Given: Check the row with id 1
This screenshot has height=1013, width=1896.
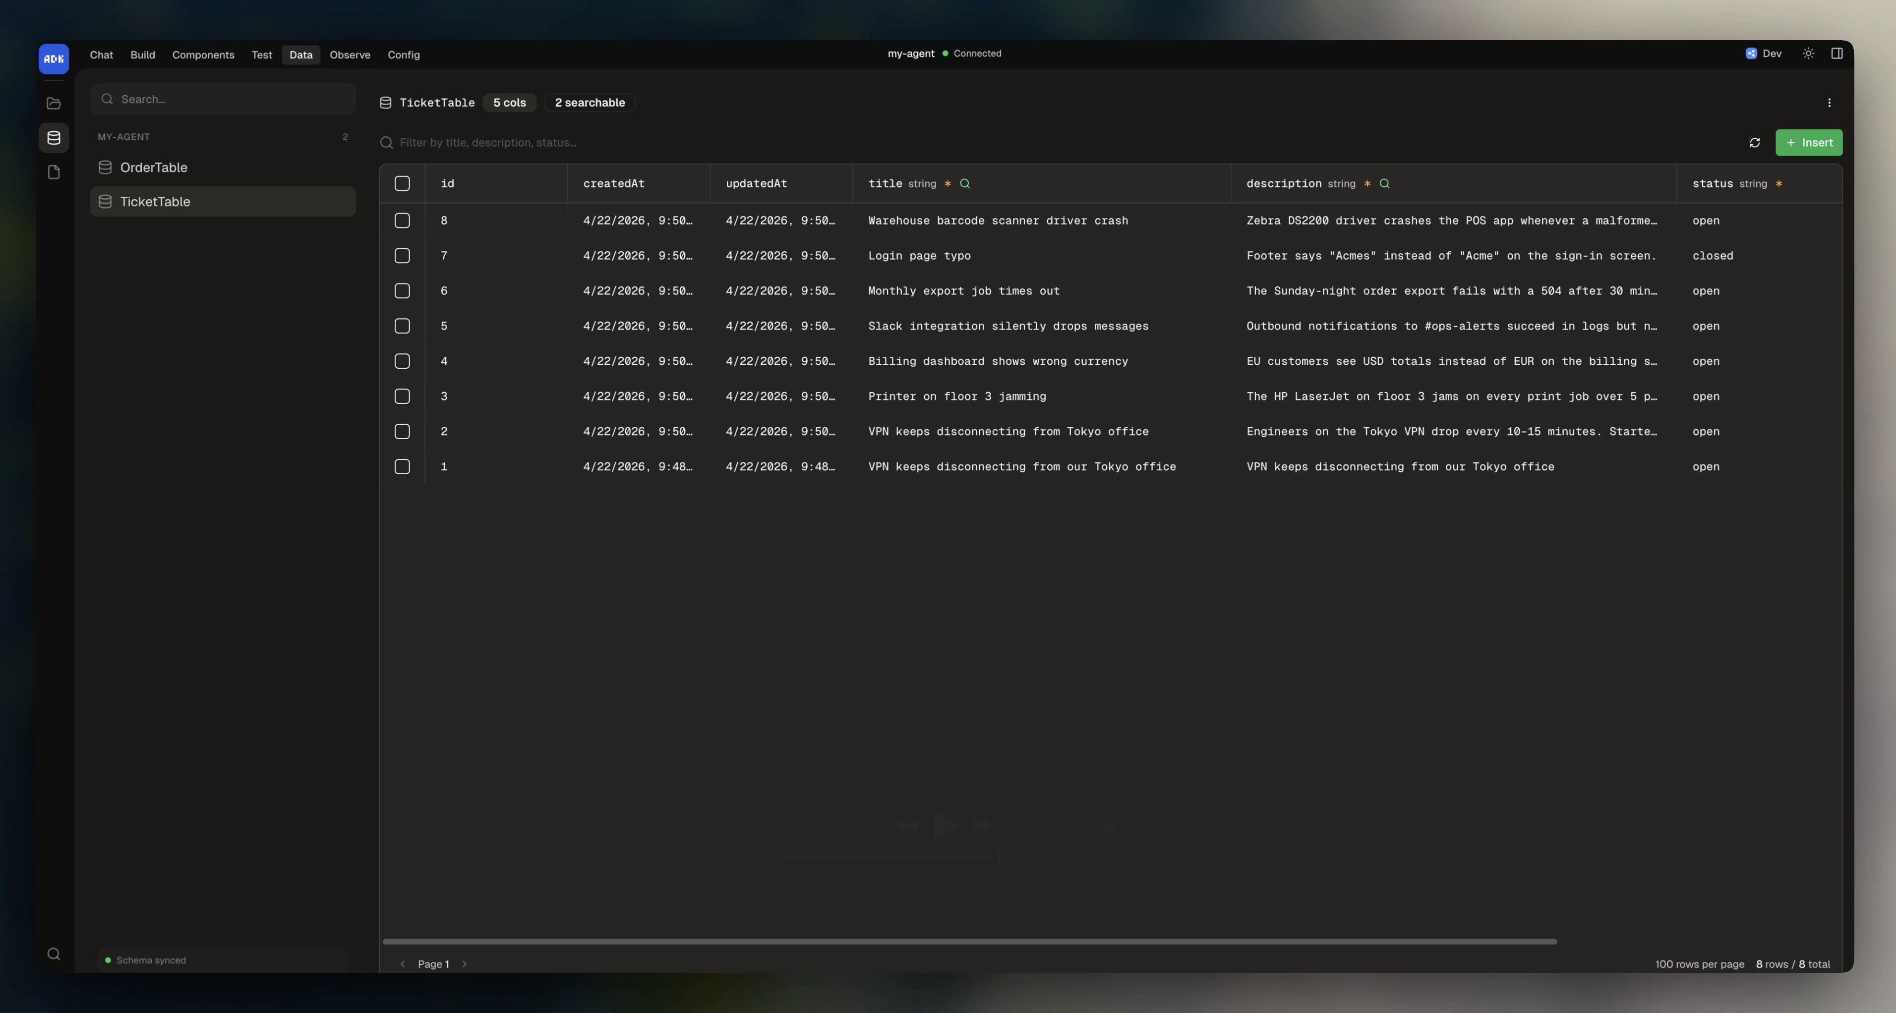Looking at the screenshot, I should [x=402, y=466].
